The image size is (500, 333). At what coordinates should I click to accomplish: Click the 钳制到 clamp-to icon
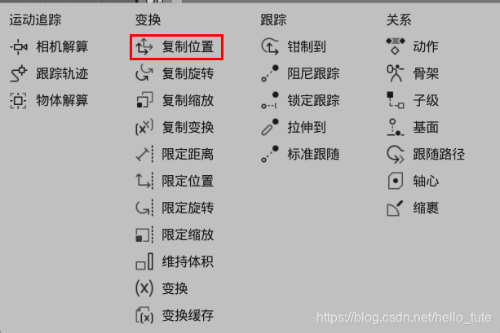[270, 47]
